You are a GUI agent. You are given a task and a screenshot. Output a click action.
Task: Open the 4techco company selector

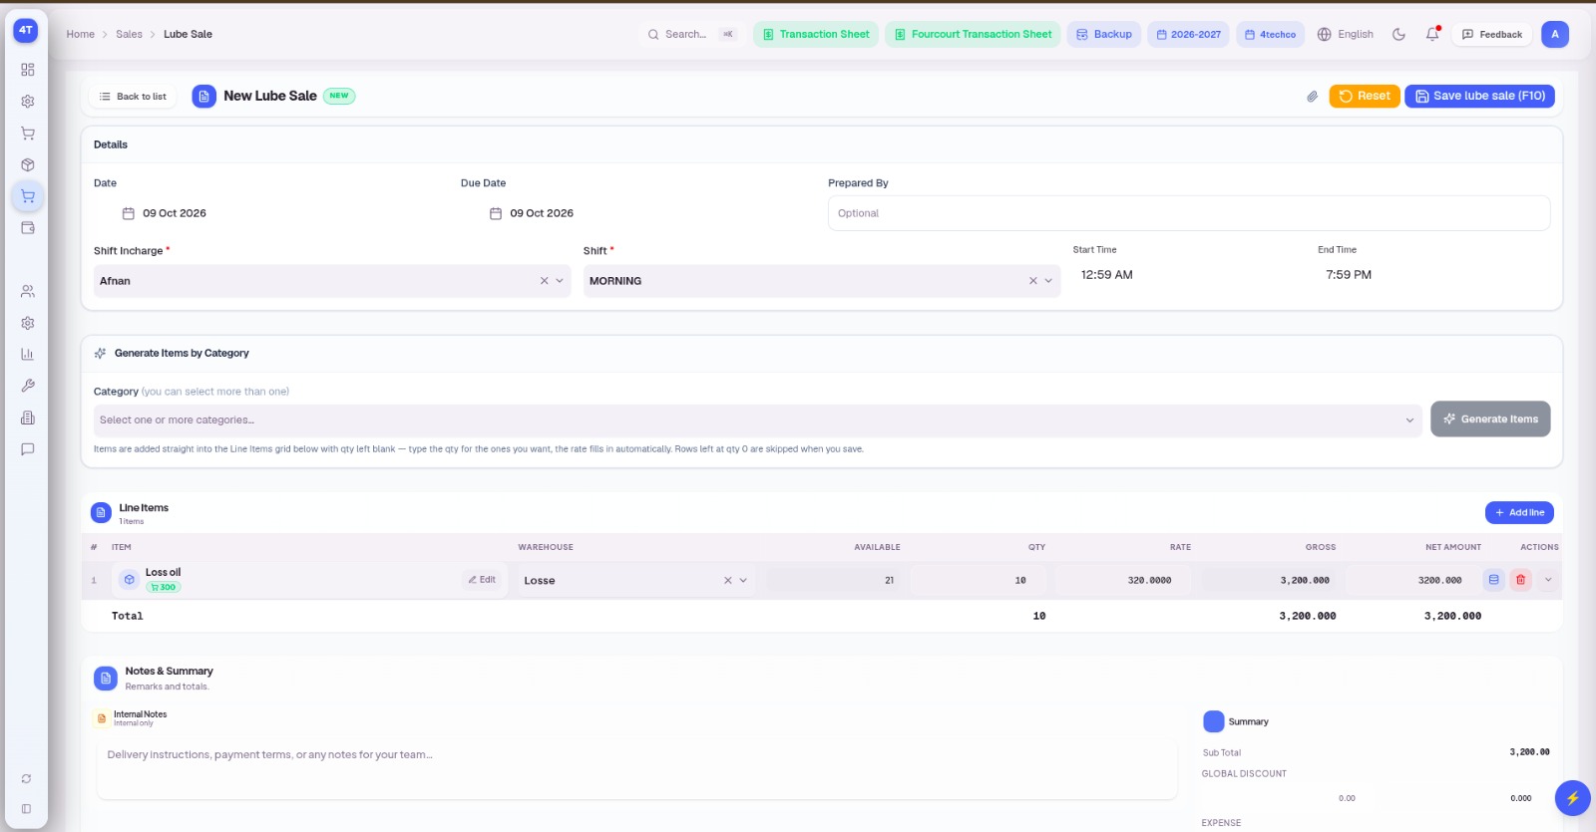pos(1270,34)
